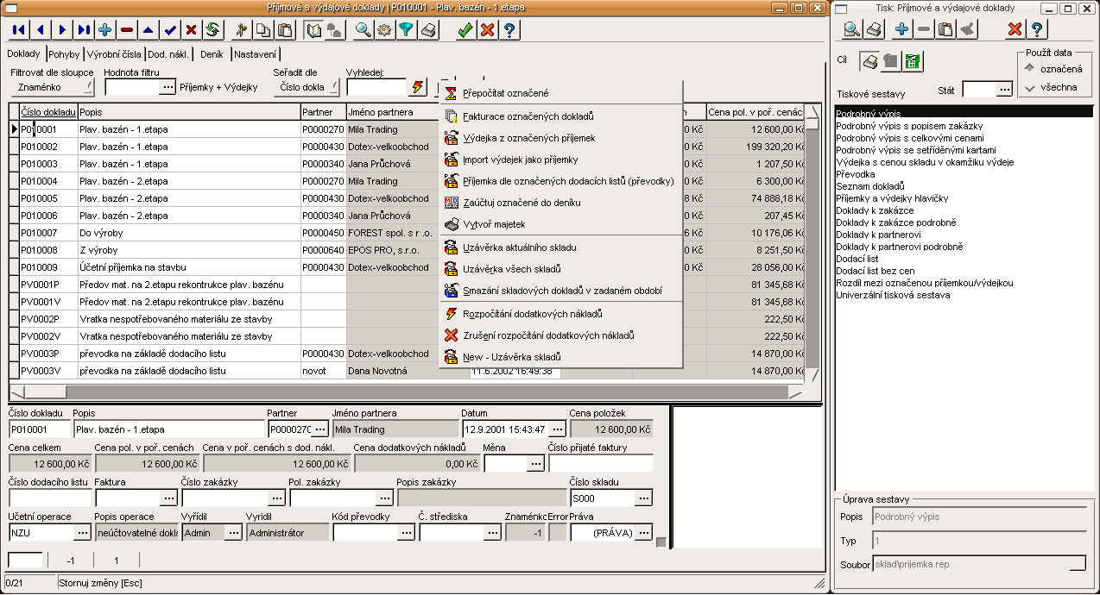Click the refresh data icon in main toolbar
The height and width of the screenshot is (595, 1100).
click(212, 30)
